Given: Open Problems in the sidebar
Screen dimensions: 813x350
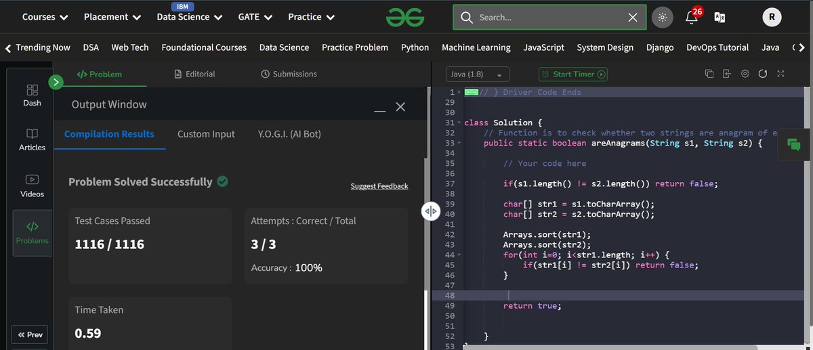Looking at the screenshot, I should tap(32, 233).
